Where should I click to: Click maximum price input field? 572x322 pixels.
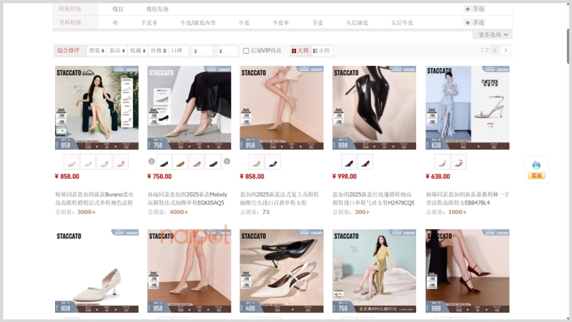click(x=227, y=51)
